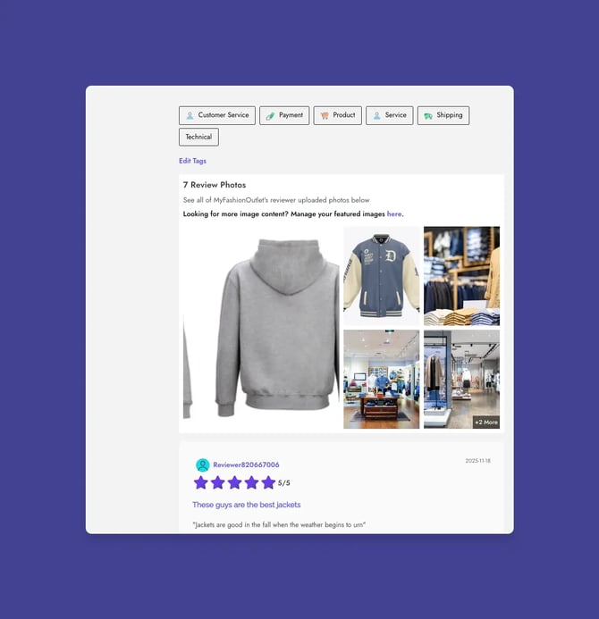Click the truck icon on Shipping tag
The width and height of the screenshot is (599, 619).
[428, 115]
